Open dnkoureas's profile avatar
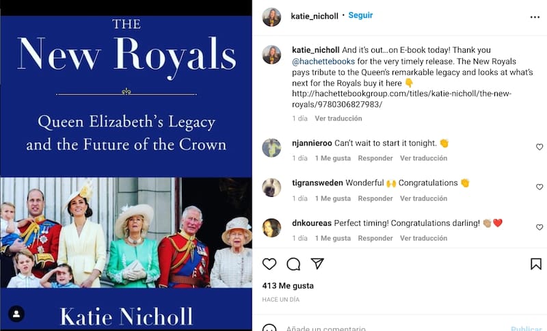Viewport: 547px width, 331px height. (271, 228)
